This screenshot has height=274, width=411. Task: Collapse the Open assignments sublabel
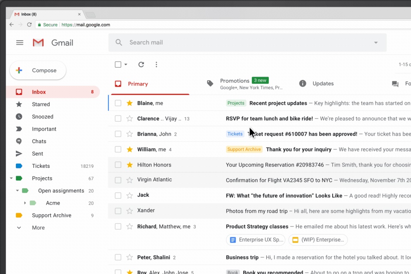pos(17,191)
